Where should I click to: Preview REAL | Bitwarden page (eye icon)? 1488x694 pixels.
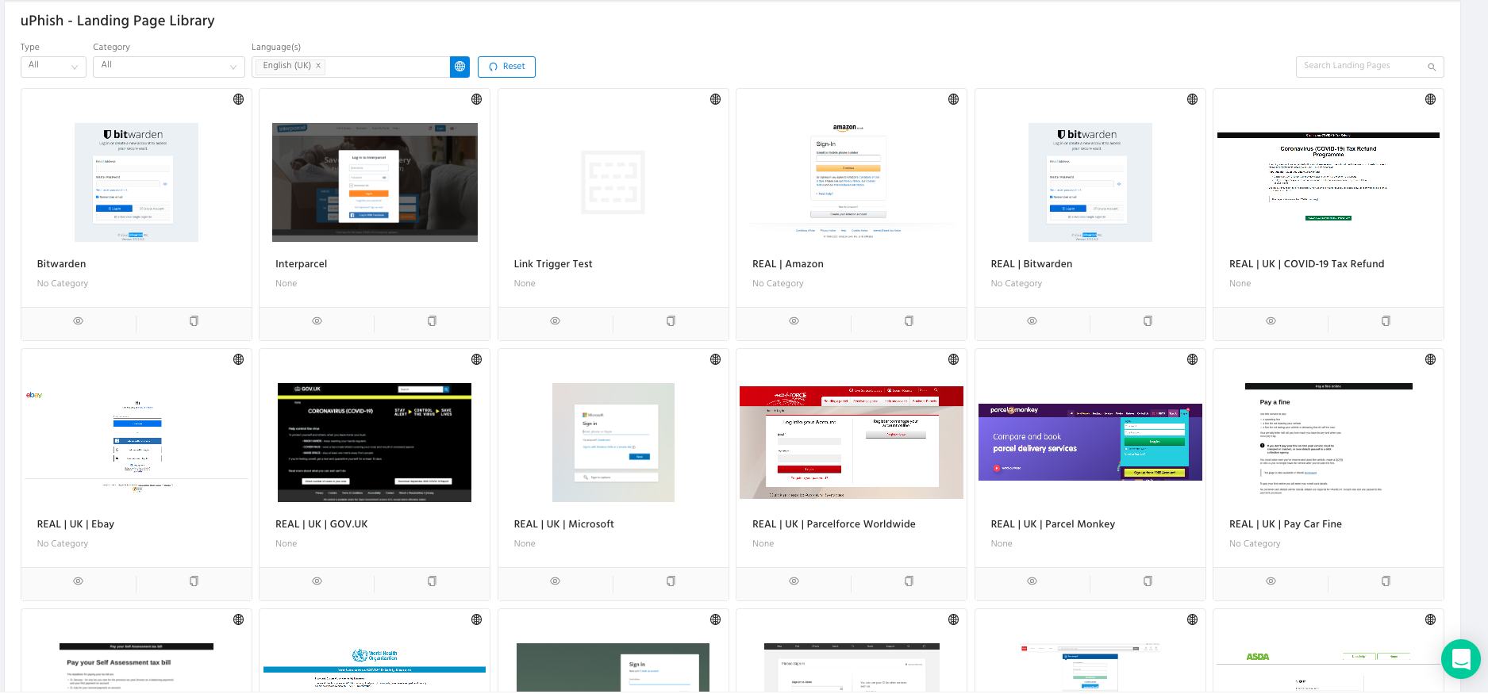point(1032,321)
